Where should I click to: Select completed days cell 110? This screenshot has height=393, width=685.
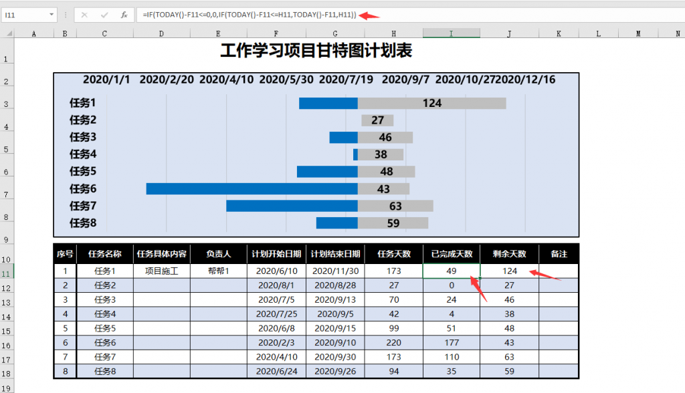[452, 357]
